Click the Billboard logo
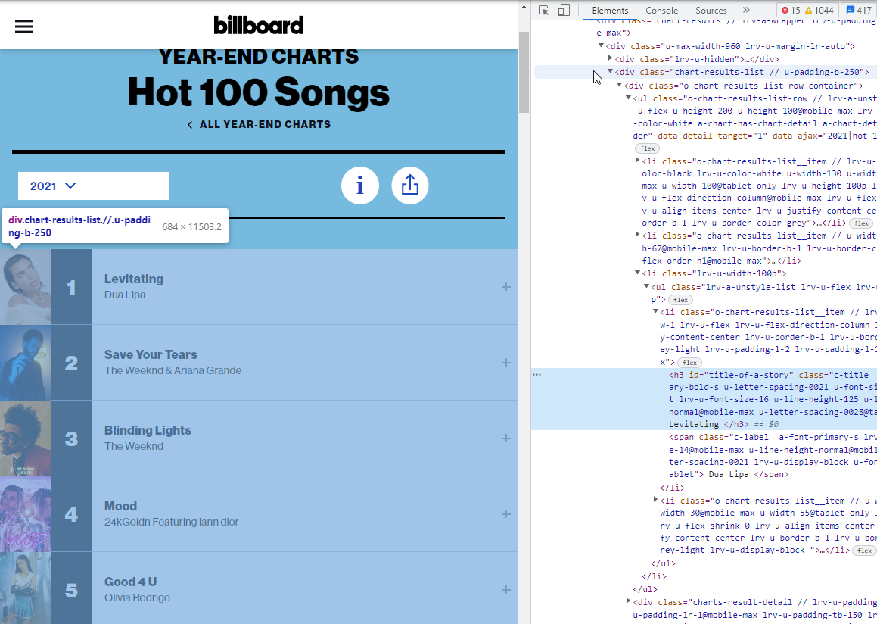The height and width of the screenshot is (624, 877). 259,24
